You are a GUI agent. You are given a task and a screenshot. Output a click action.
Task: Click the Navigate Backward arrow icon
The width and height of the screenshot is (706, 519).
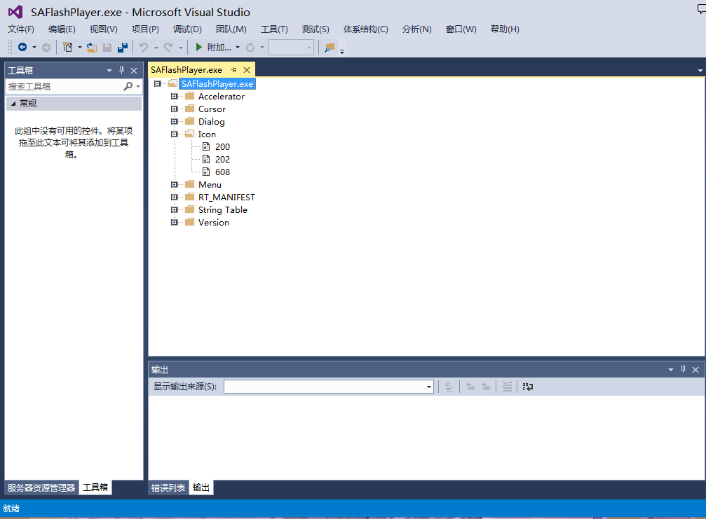click(x=22, y=47)
